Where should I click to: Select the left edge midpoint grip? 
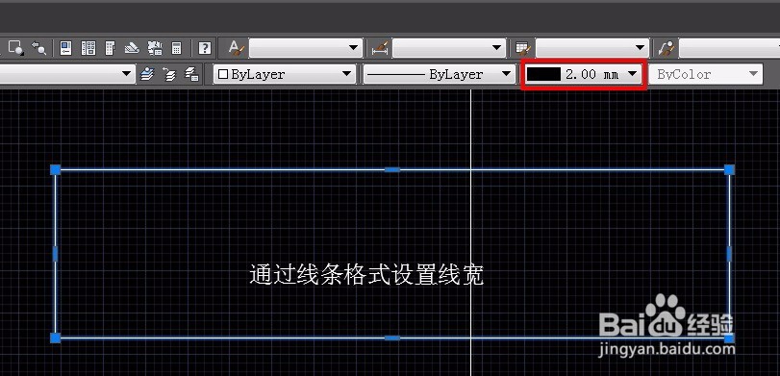(55, 254)
